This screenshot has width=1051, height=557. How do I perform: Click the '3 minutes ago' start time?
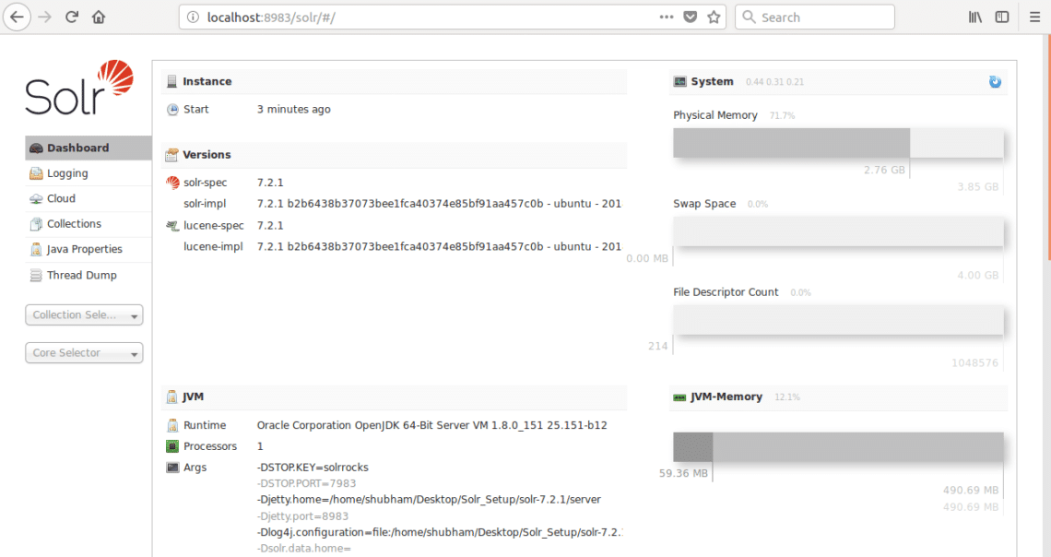293,109
